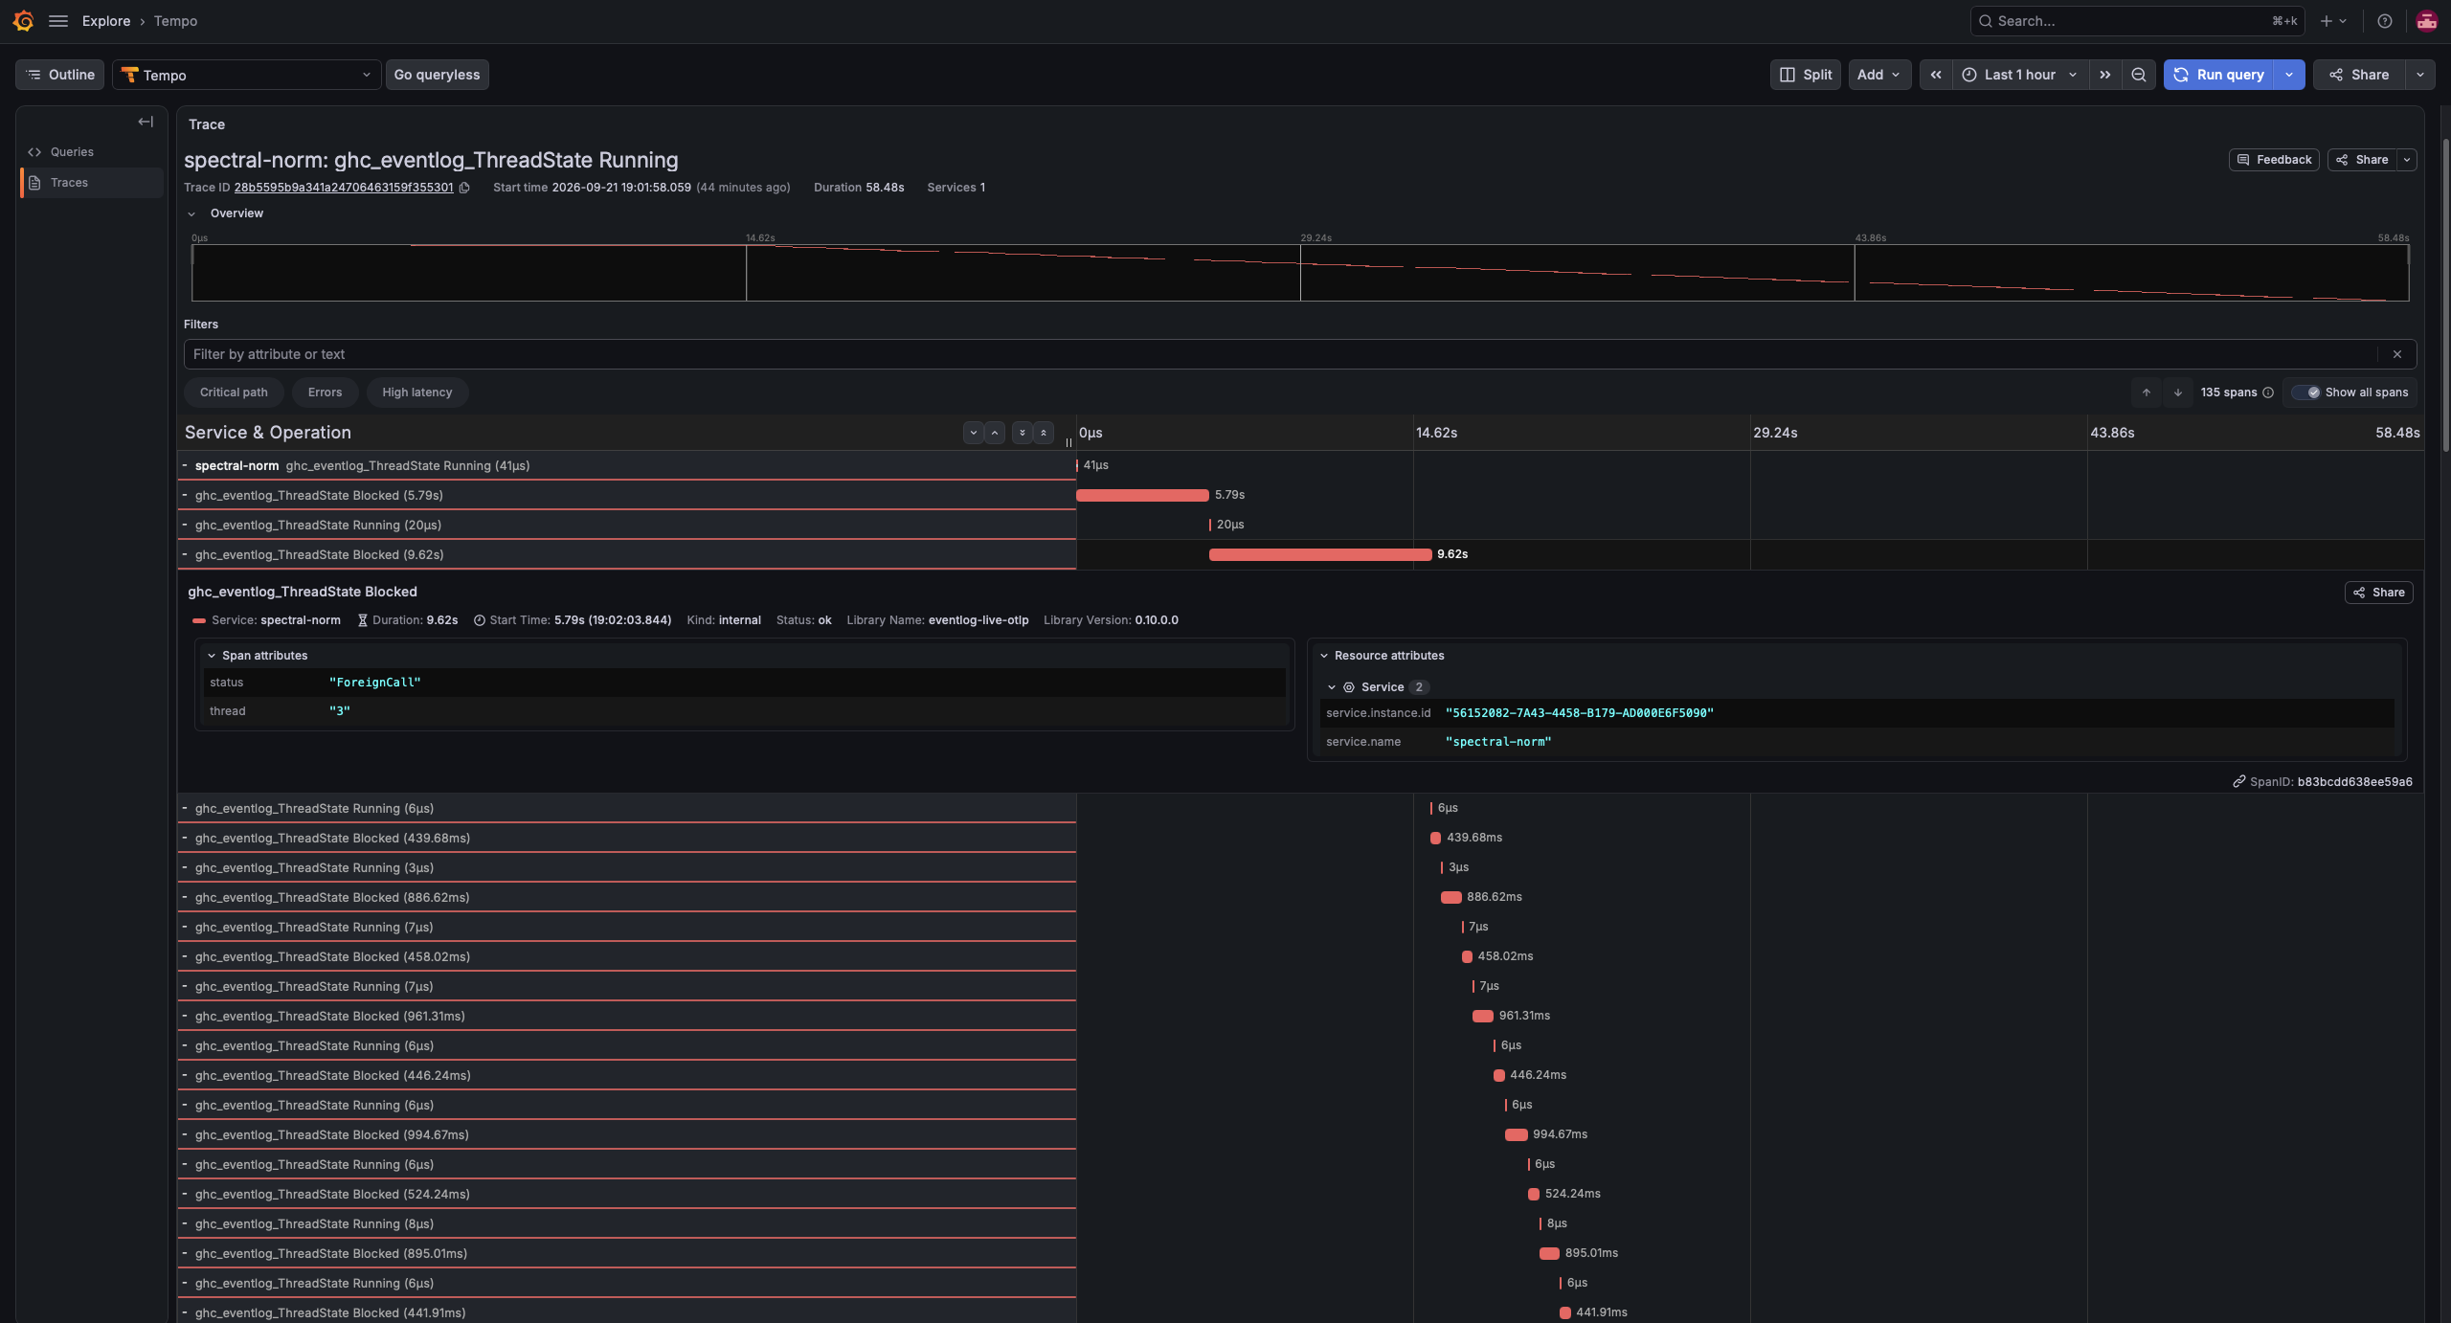Toggle the Critical path filter
The width and height of the screenshot is (2451, 1323).
coord(234,392)
